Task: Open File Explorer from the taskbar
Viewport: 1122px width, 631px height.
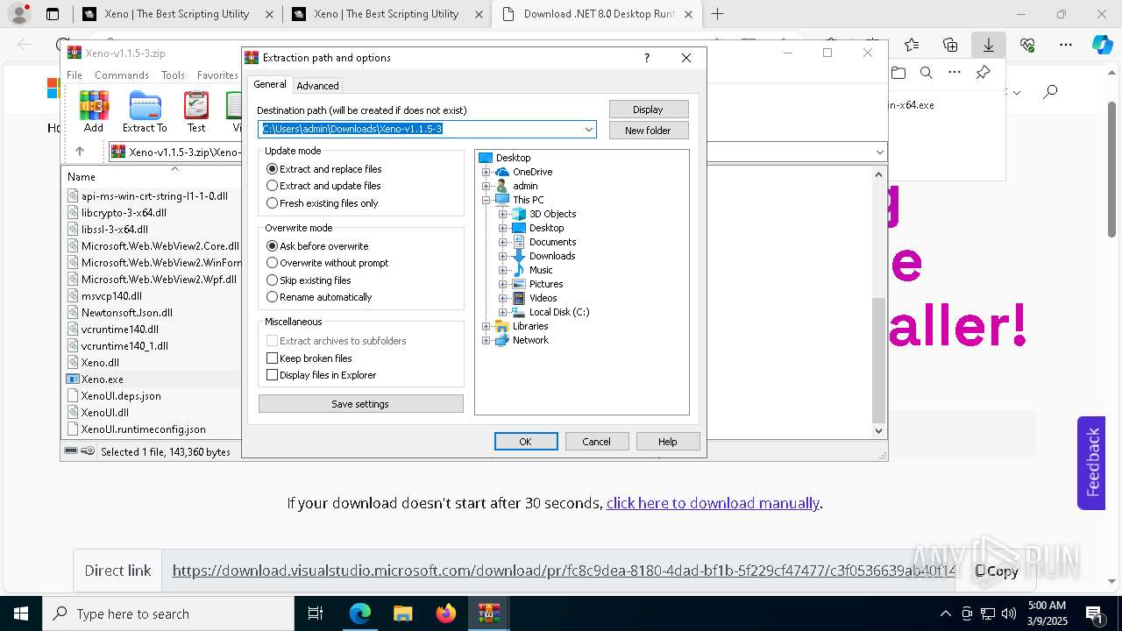Action: point(402,613)
